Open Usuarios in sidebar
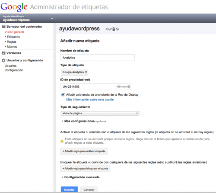Screen dimensions: 216x193 tap(10, 66)
